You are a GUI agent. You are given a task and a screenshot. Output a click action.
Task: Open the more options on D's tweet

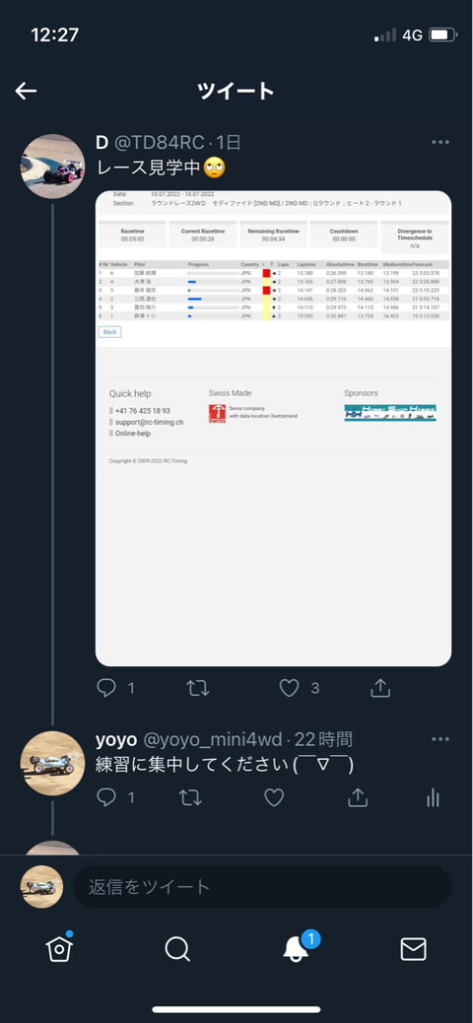tap(440, 142)
